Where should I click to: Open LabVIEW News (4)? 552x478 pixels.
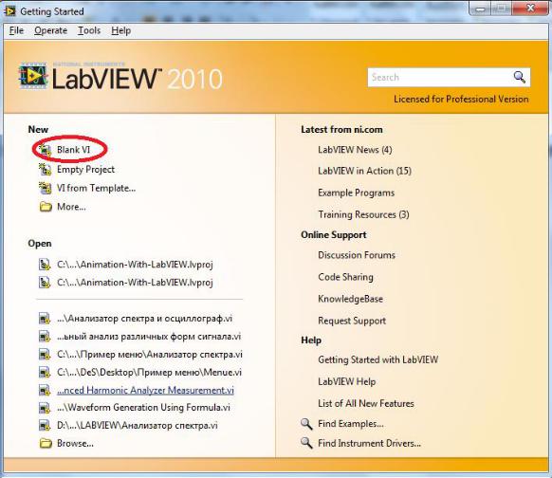click(x=355, y=150)
